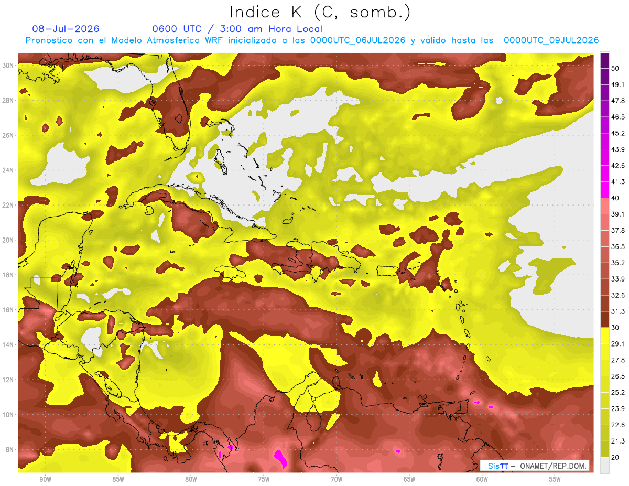Click the SisTT ONAMET/REP.DOM. logo box
Image resolution: width=629 pixels, height=486 pixels.
coord(534,466)
